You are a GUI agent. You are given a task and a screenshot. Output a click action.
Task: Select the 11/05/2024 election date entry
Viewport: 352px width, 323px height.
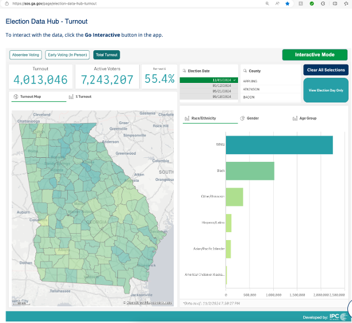click(209, 81)
